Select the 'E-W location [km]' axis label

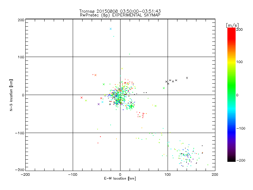(120, 179)
